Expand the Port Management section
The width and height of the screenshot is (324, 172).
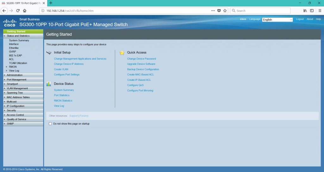pyautogui.click(x=23, y=80)
